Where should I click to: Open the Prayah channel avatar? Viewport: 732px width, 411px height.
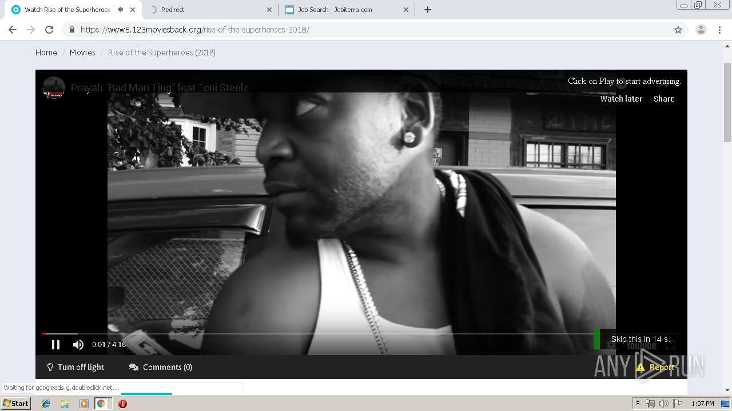coord(54,88)
